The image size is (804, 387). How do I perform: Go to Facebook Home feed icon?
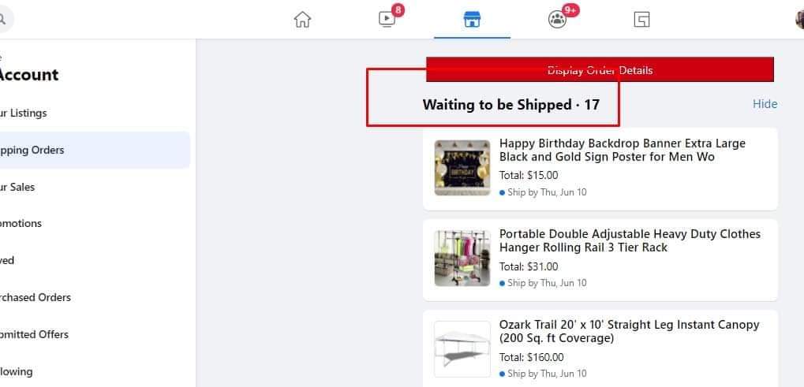(302, 20)
